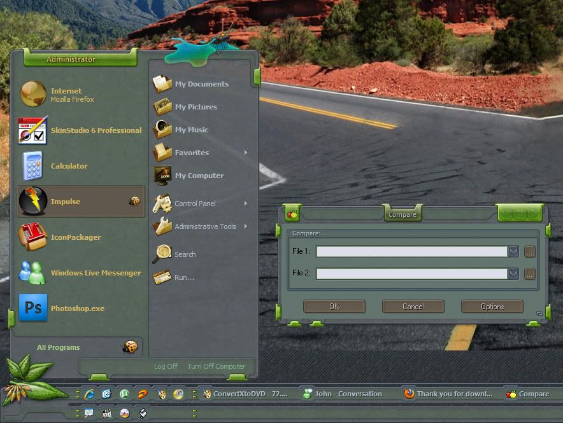Screen dimensions: 563x423
Task: Click the yellow round Quick Launch icon
Action: pos(178,394)
